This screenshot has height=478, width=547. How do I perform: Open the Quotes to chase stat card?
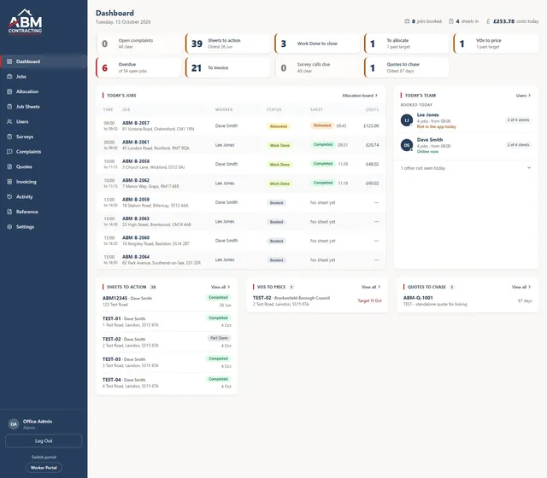407,67
